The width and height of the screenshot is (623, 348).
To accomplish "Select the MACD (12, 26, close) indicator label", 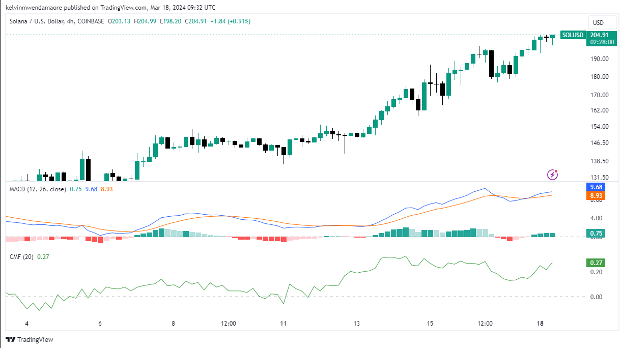I will point(38,189).
